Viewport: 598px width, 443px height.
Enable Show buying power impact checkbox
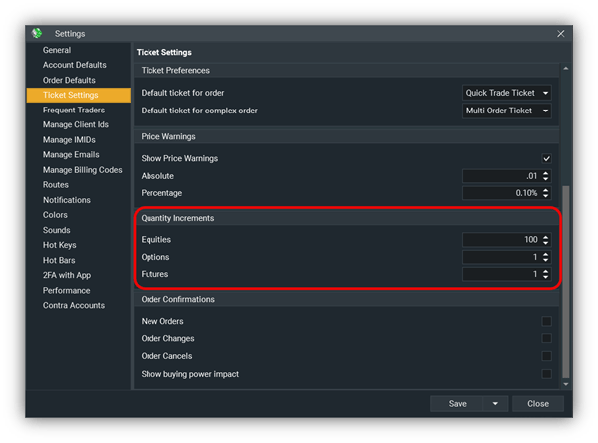click(x=546, y=374)
